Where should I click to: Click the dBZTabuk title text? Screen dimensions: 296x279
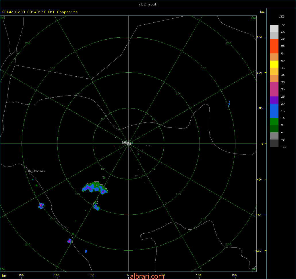coord(148,4)
